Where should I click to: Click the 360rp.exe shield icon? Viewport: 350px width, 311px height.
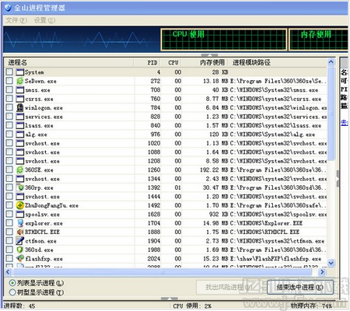point(20,187)
